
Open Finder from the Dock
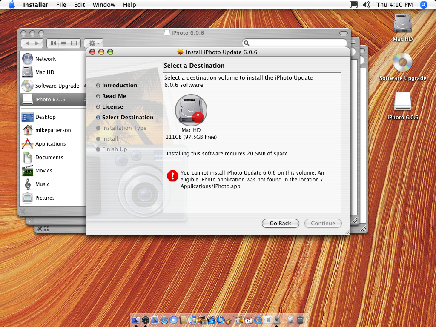click(136, 320)
